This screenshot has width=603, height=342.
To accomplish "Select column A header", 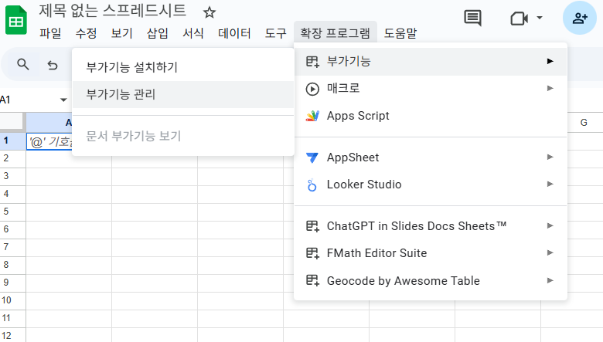I will pos(49,123).
